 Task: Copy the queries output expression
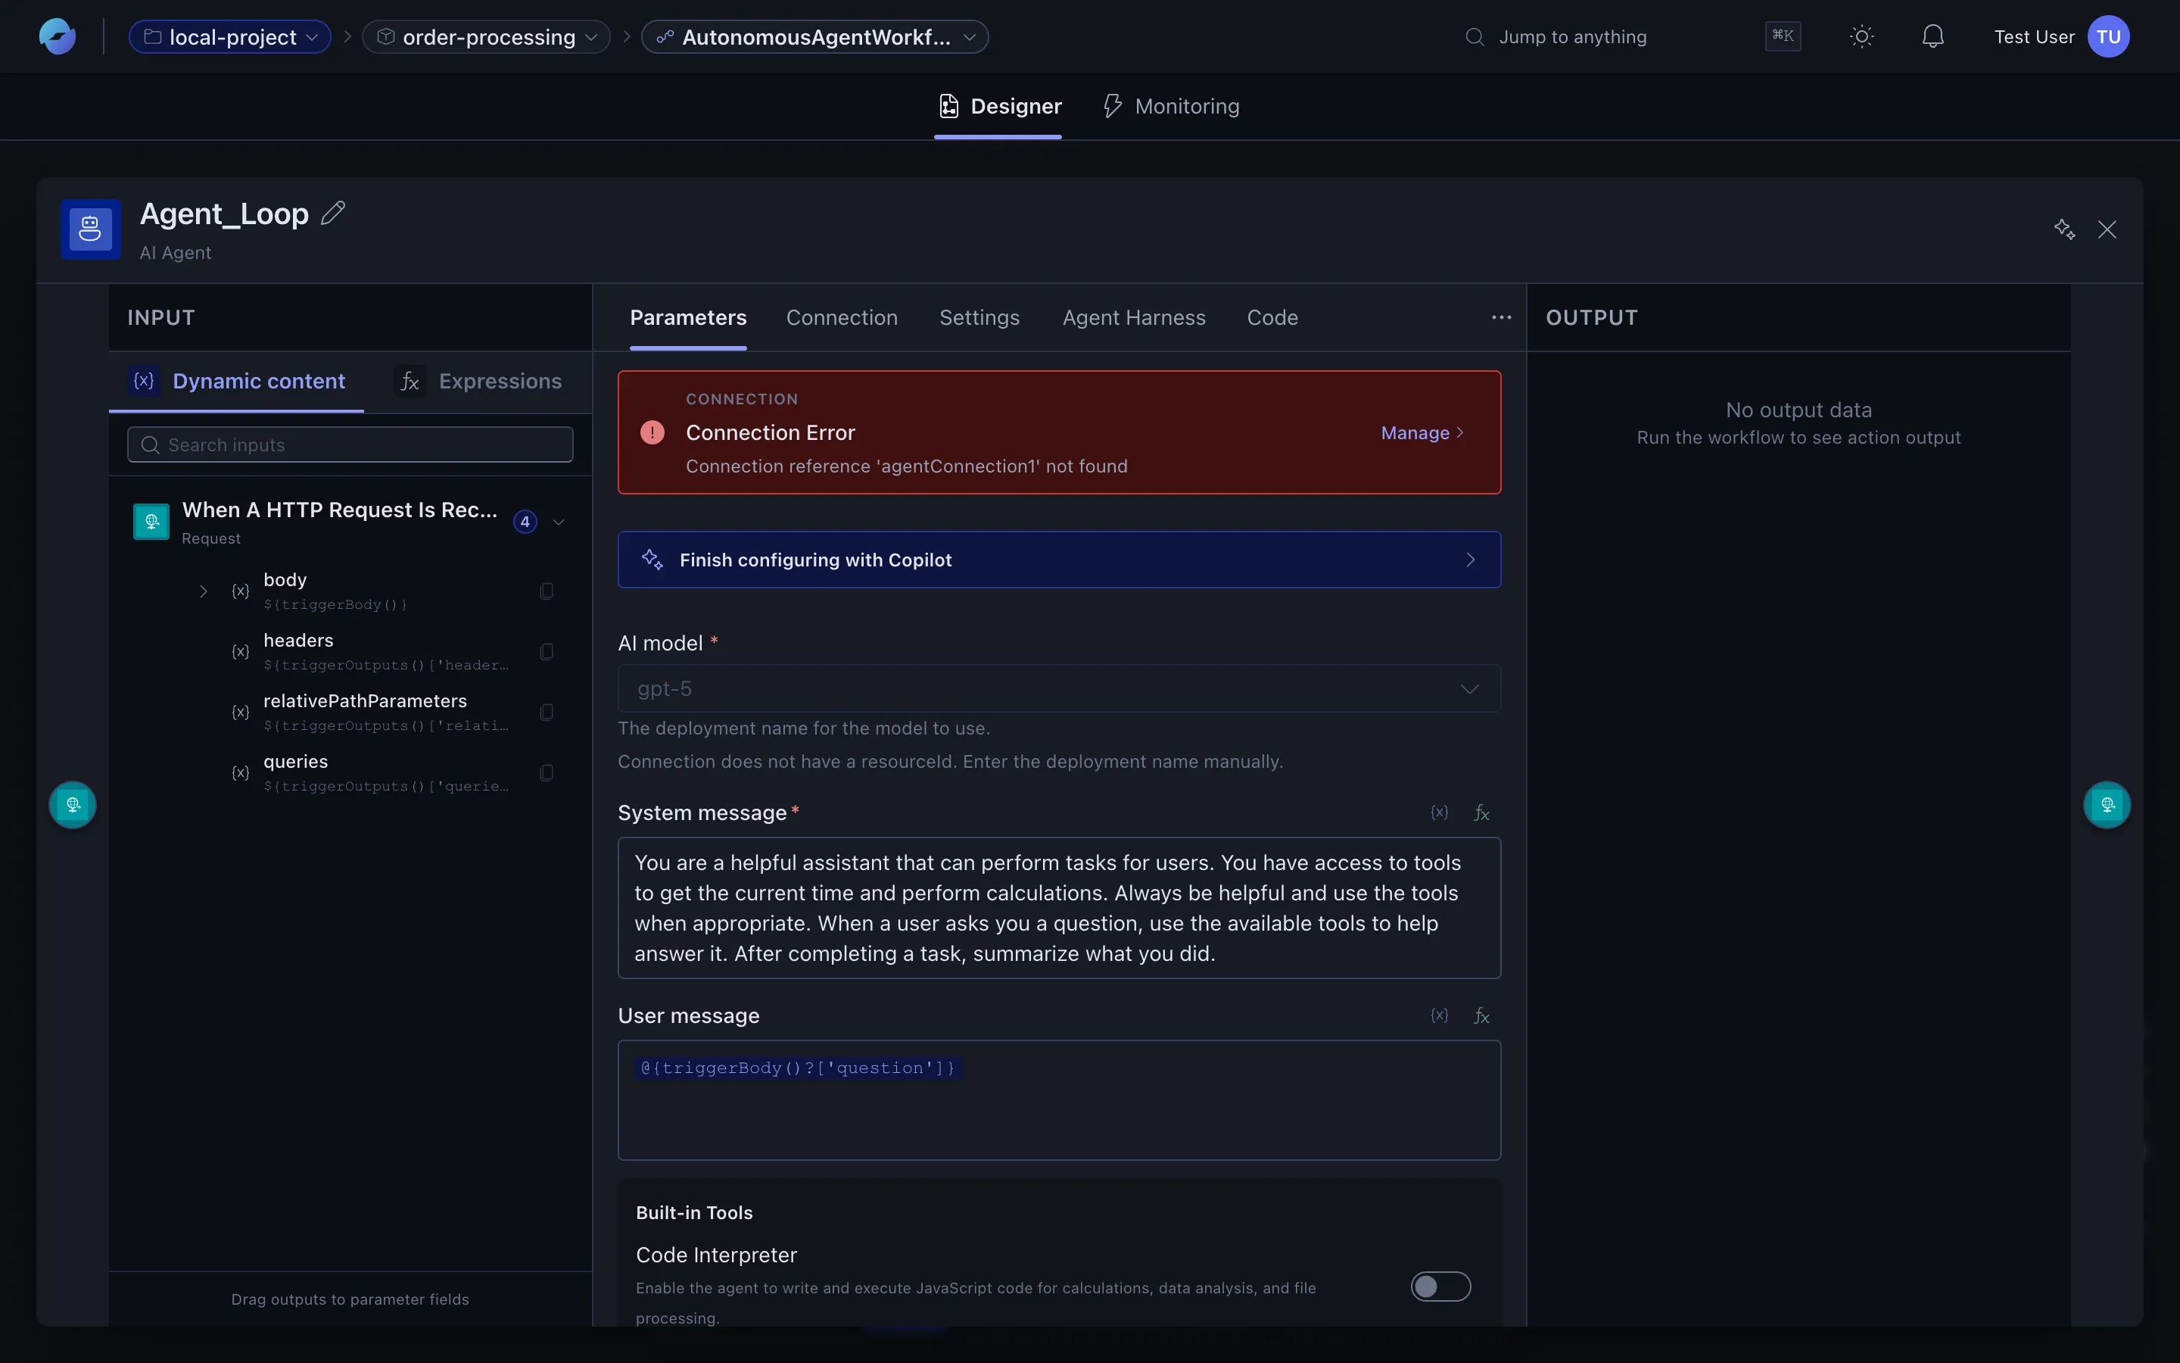click(546, 772)
